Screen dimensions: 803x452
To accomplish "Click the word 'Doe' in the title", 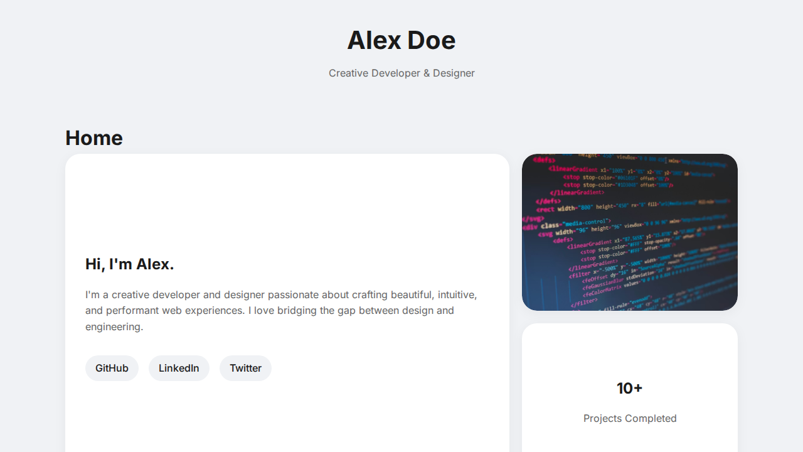I will coord(432,40).
